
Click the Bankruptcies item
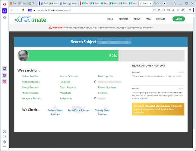106,76
